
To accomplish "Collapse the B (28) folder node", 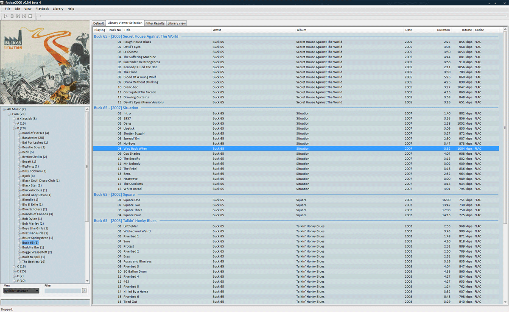I will click(x=14, y=128).
